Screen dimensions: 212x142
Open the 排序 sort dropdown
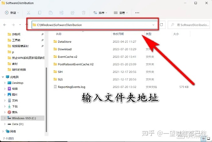click(x=100, y=13)
